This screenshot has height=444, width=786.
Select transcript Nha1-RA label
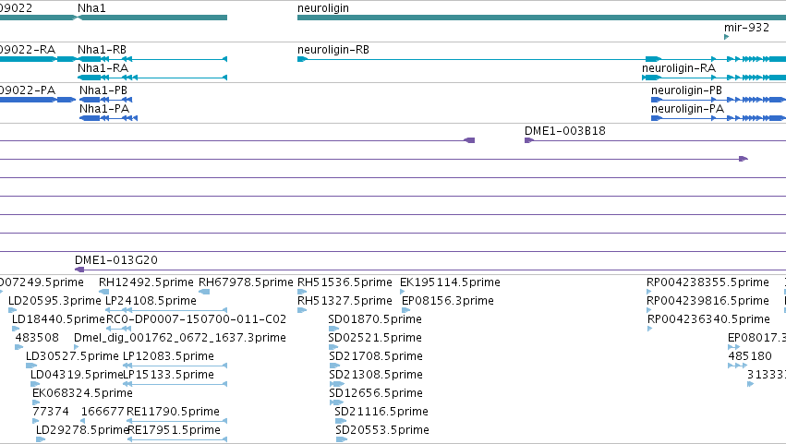pos(103,67)
